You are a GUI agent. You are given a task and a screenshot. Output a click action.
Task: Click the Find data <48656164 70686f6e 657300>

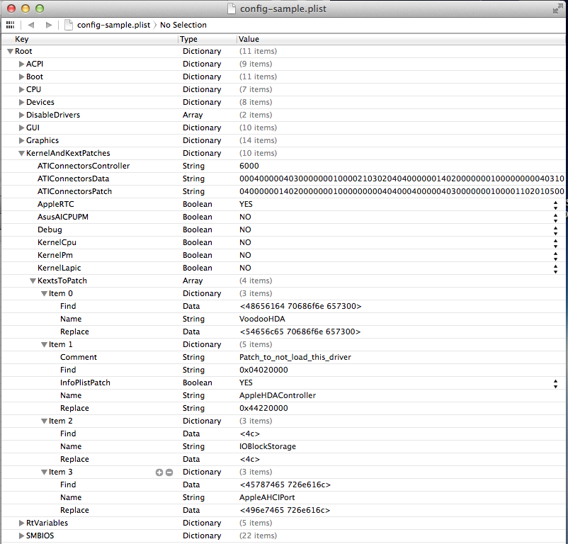[x=301, y=307]
